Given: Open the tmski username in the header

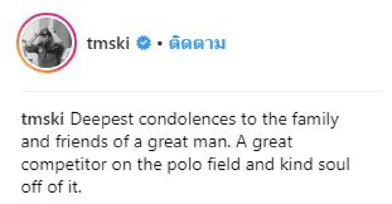Looking at the screenshot, I should click(x=108, y=44).
